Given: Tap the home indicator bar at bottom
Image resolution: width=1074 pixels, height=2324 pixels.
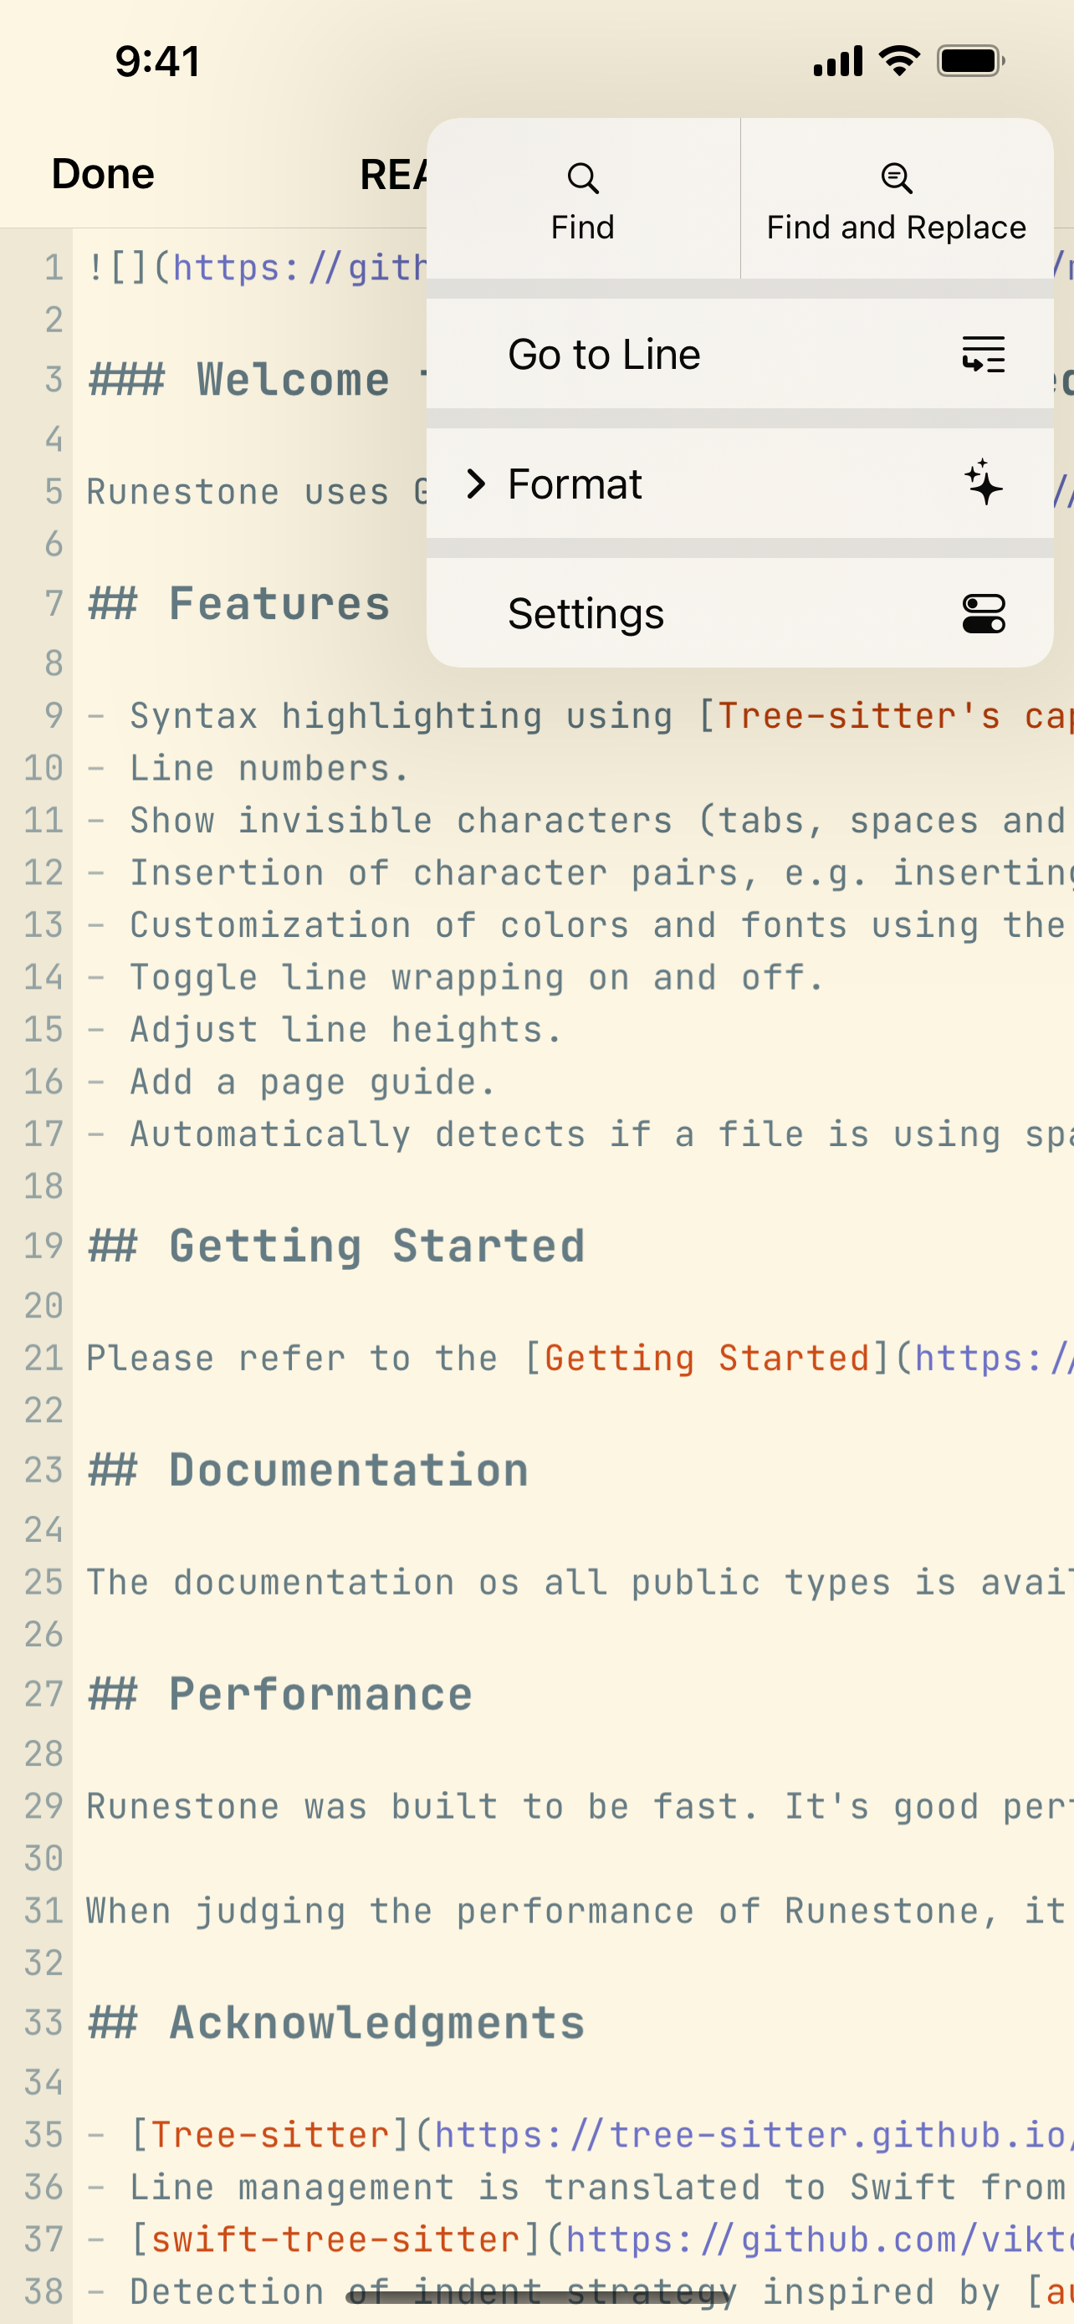Looking at the screenshot, I should [x=538, y=2297].
